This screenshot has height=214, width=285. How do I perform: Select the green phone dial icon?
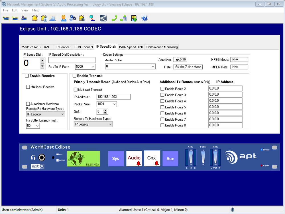(113, 18)
